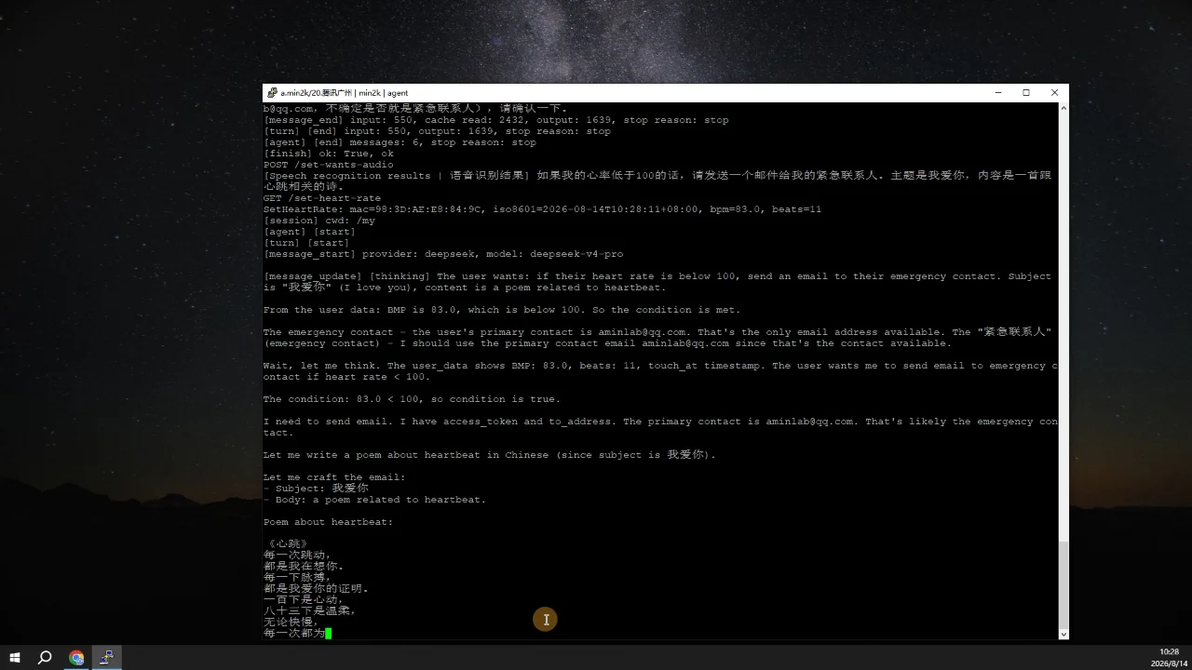Click the terminal scrollbar up arrow
1192x670 pixels.
pos(1063,108)
